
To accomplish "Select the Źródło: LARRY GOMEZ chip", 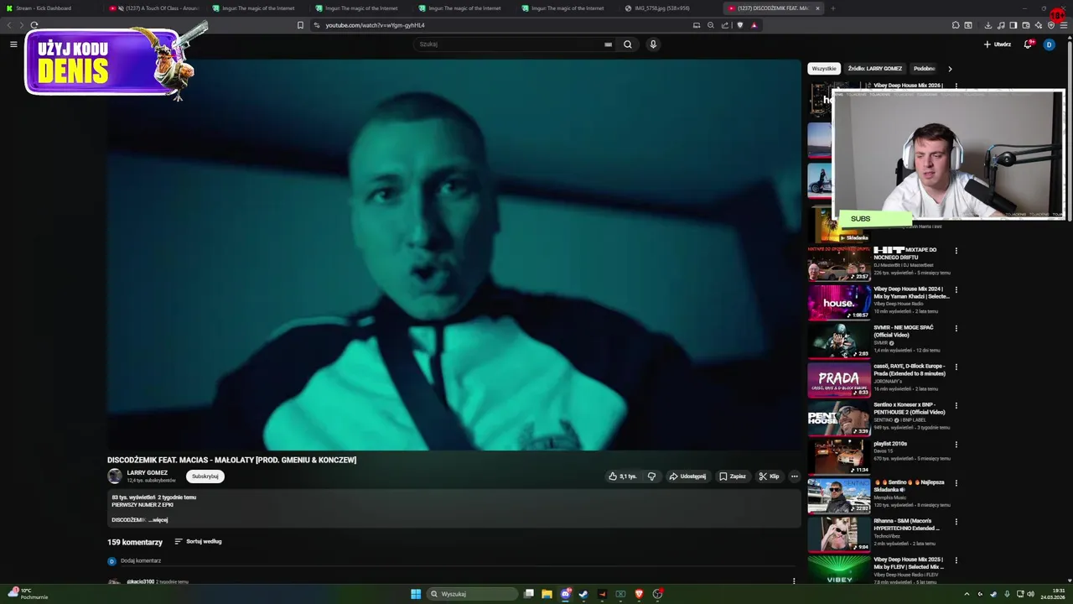I will 875,69.
